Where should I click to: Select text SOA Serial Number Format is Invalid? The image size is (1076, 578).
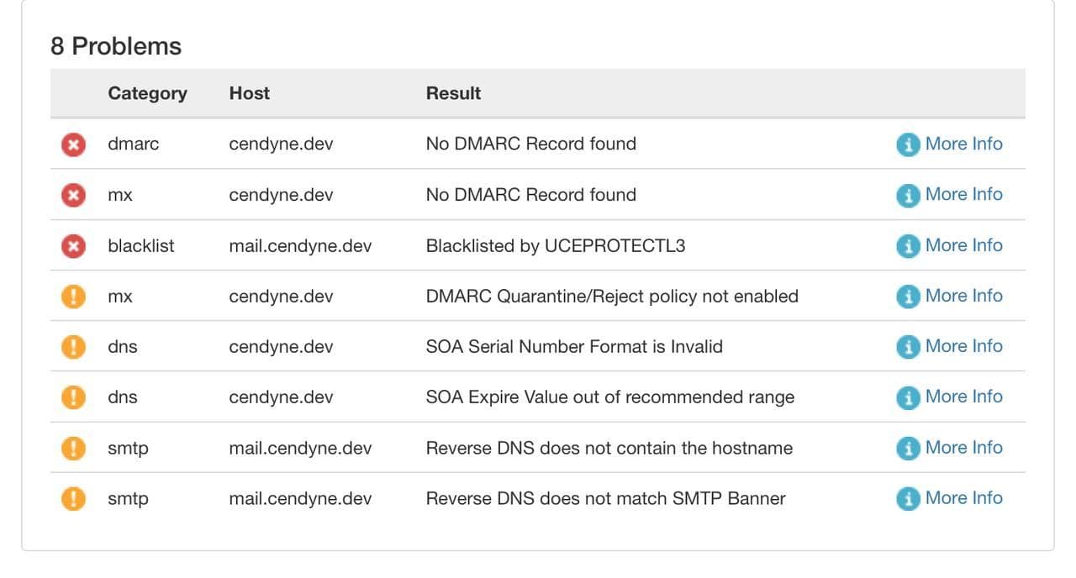(574, 346)
